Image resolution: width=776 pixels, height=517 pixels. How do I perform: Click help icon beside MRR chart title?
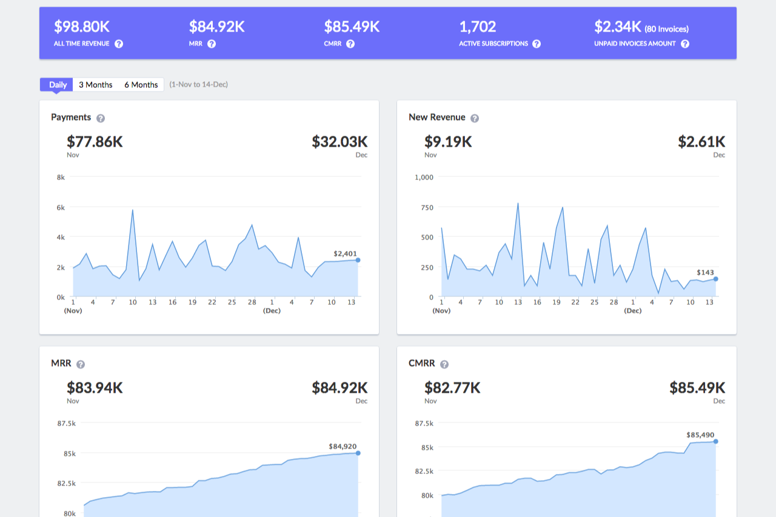pos(81,364)
